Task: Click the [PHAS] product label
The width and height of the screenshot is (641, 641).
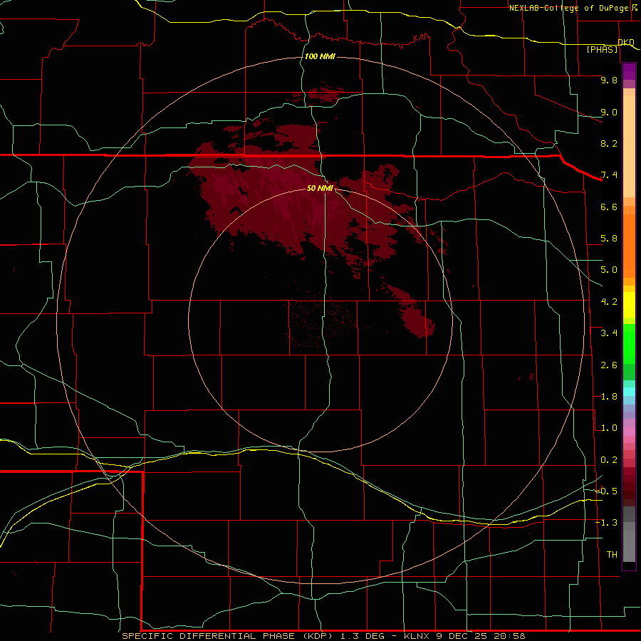Action: click(602, 49)
